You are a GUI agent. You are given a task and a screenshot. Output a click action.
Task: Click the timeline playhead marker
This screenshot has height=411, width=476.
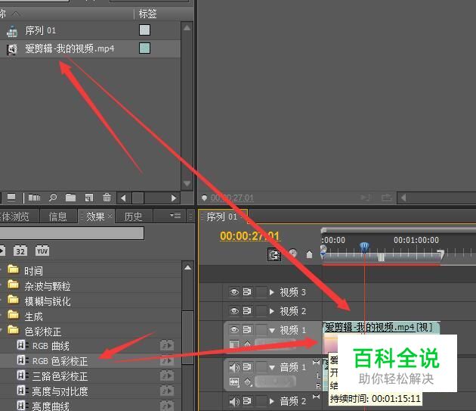365,247
